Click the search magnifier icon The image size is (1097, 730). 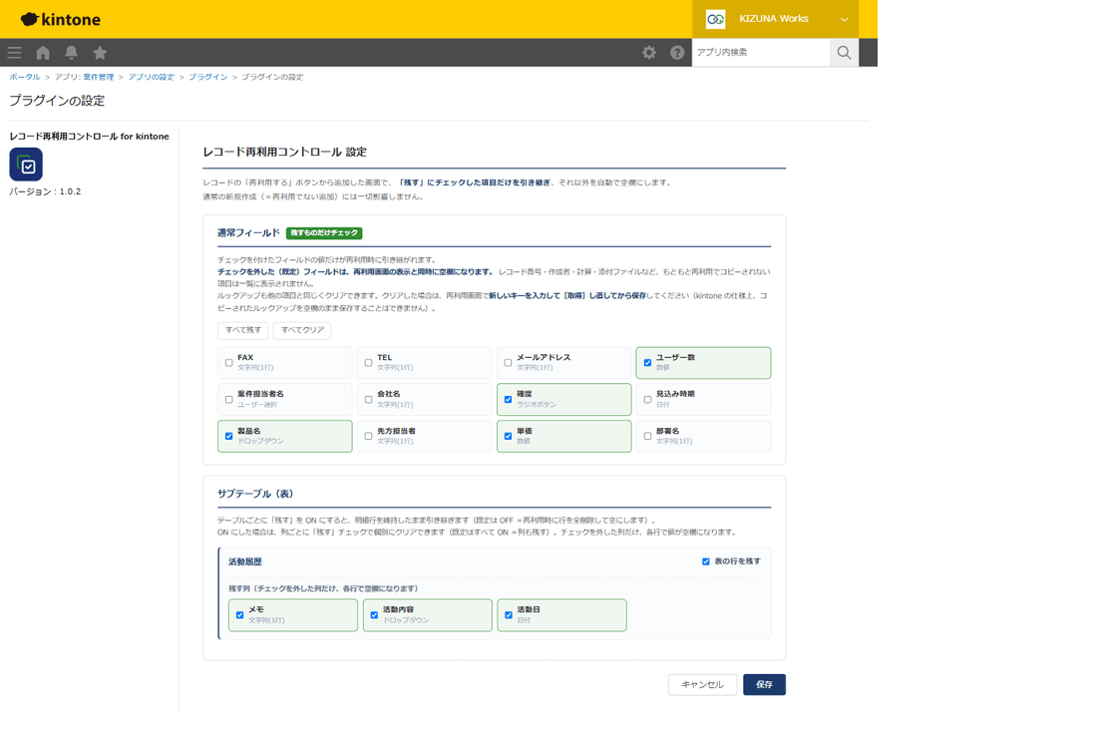(x=844, y=53)
